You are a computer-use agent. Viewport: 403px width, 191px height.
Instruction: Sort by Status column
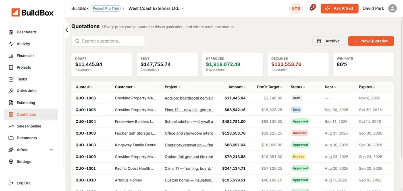point(298,87)
